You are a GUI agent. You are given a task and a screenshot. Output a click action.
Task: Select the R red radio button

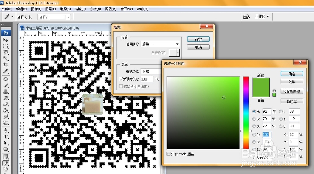(x=254, y=135)
